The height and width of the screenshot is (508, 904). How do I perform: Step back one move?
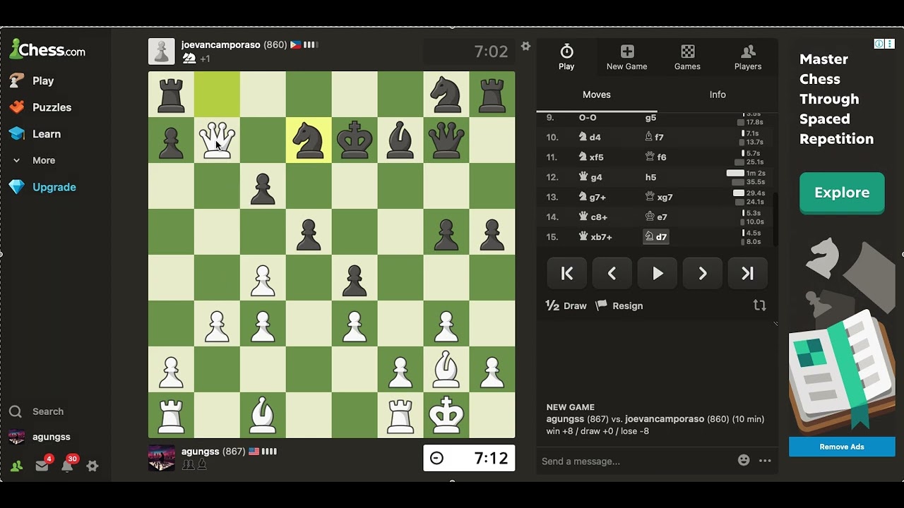pos(612,274)
